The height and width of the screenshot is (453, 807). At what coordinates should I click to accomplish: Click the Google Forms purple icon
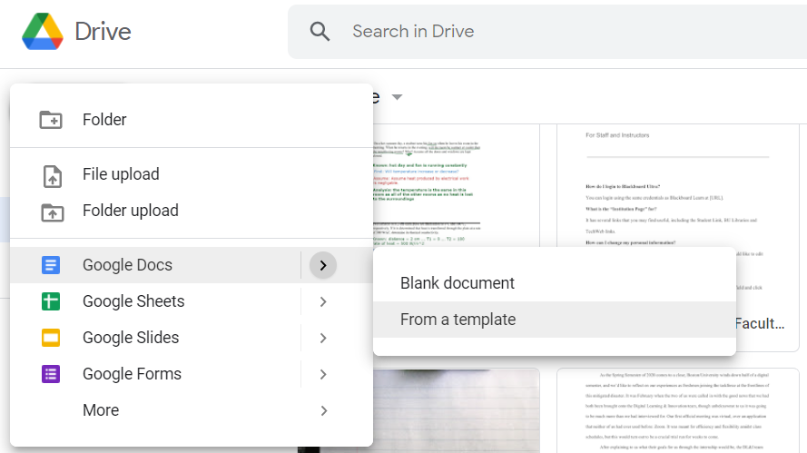(x=51, y=374)
